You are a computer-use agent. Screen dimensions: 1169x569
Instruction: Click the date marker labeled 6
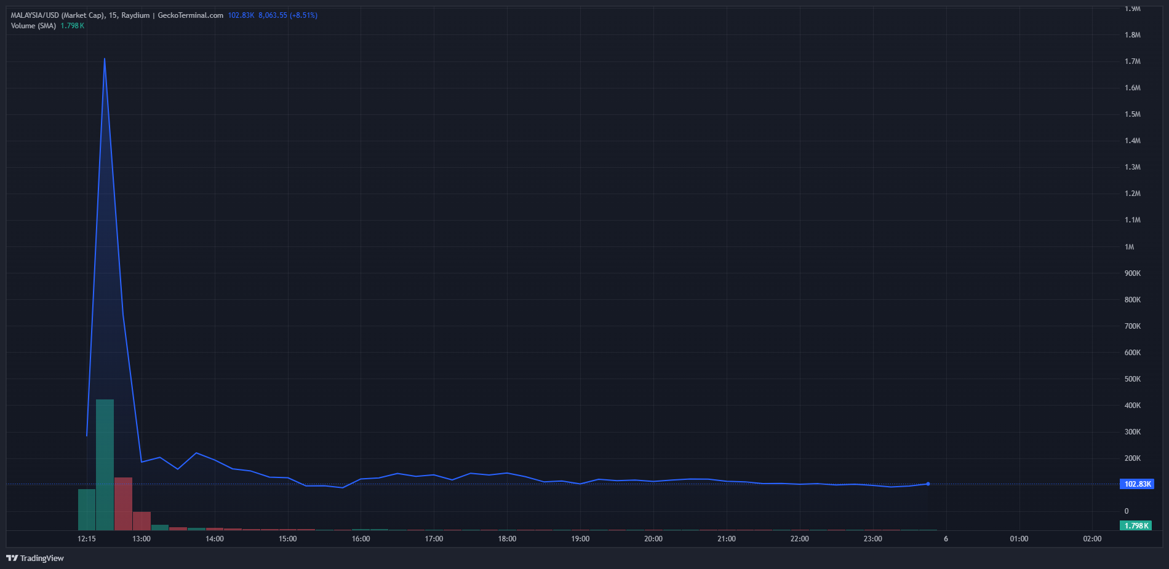point(946,539)
